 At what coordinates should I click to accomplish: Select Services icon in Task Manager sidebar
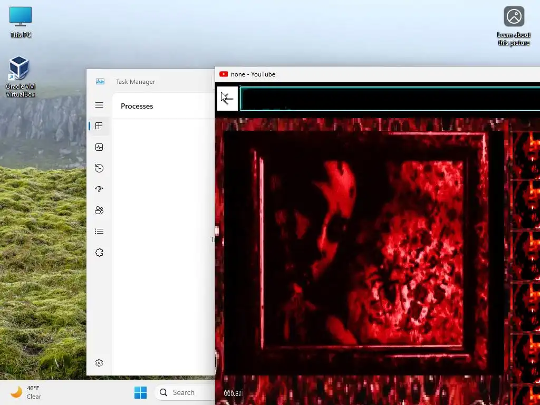tap(99, 253)
